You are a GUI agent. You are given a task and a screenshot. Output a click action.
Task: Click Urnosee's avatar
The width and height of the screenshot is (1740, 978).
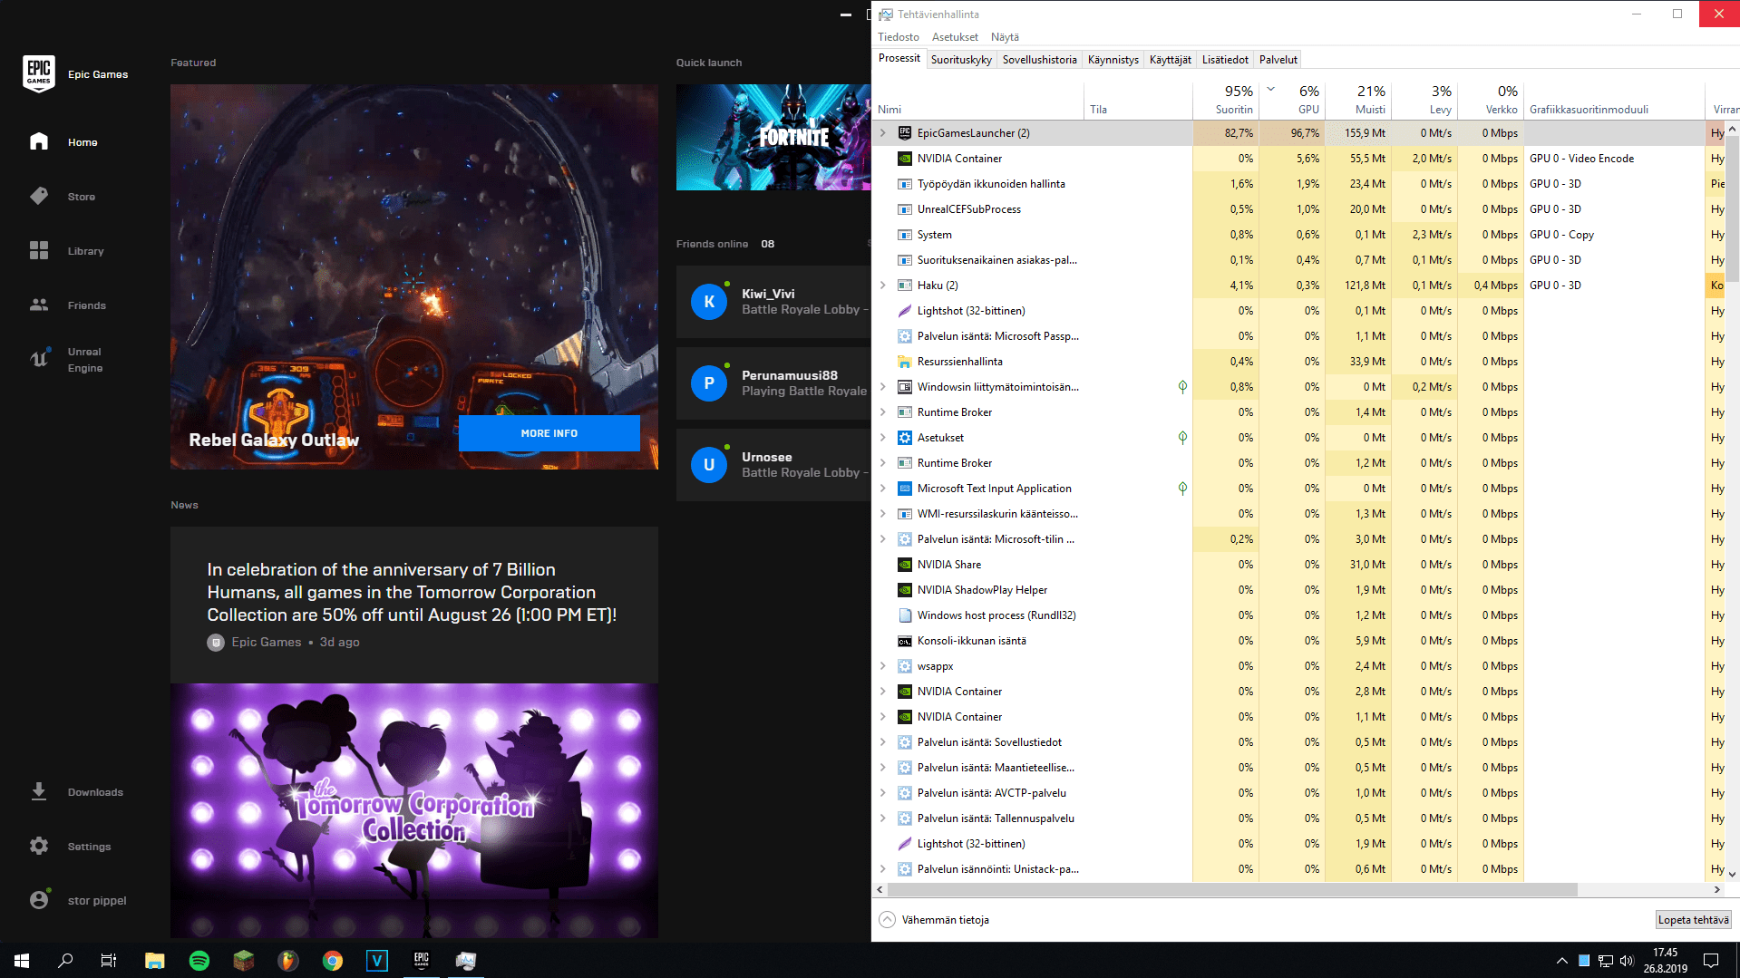click(x=709, y=465)
